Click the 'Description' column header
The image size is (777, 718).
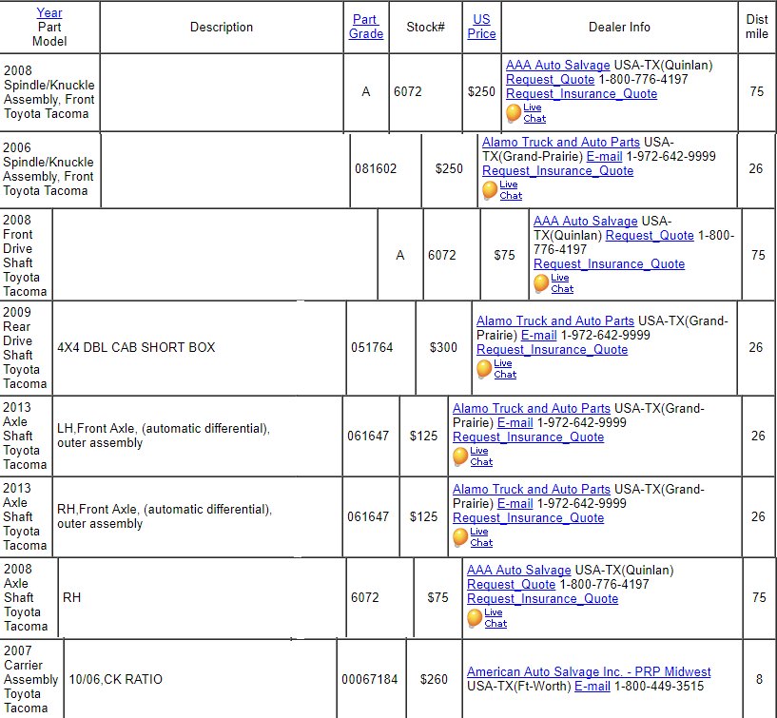coord(222,28)
